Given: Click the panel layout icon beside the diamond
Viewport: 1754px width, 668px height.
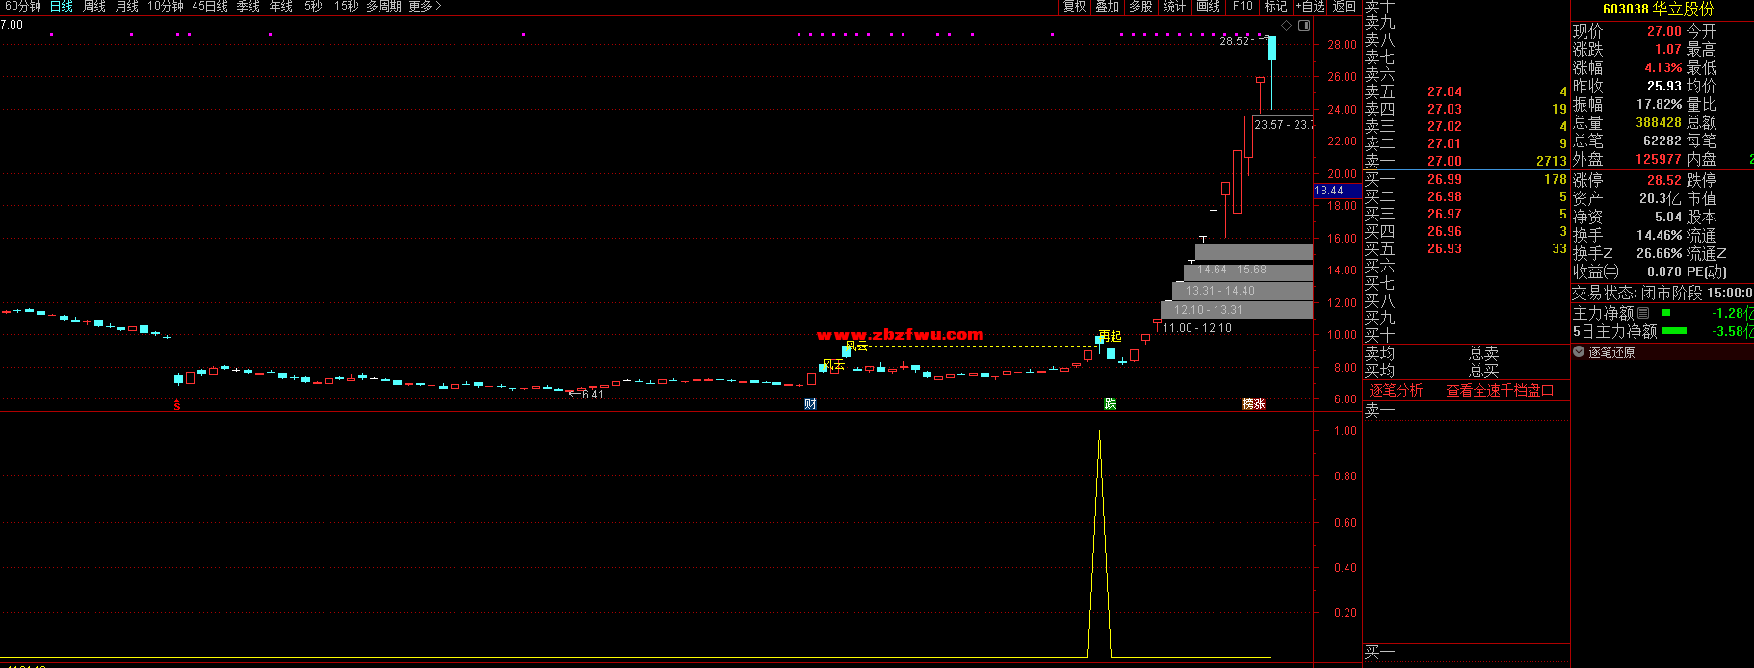Looking at the screenshot, I should tap(1304, 25).
